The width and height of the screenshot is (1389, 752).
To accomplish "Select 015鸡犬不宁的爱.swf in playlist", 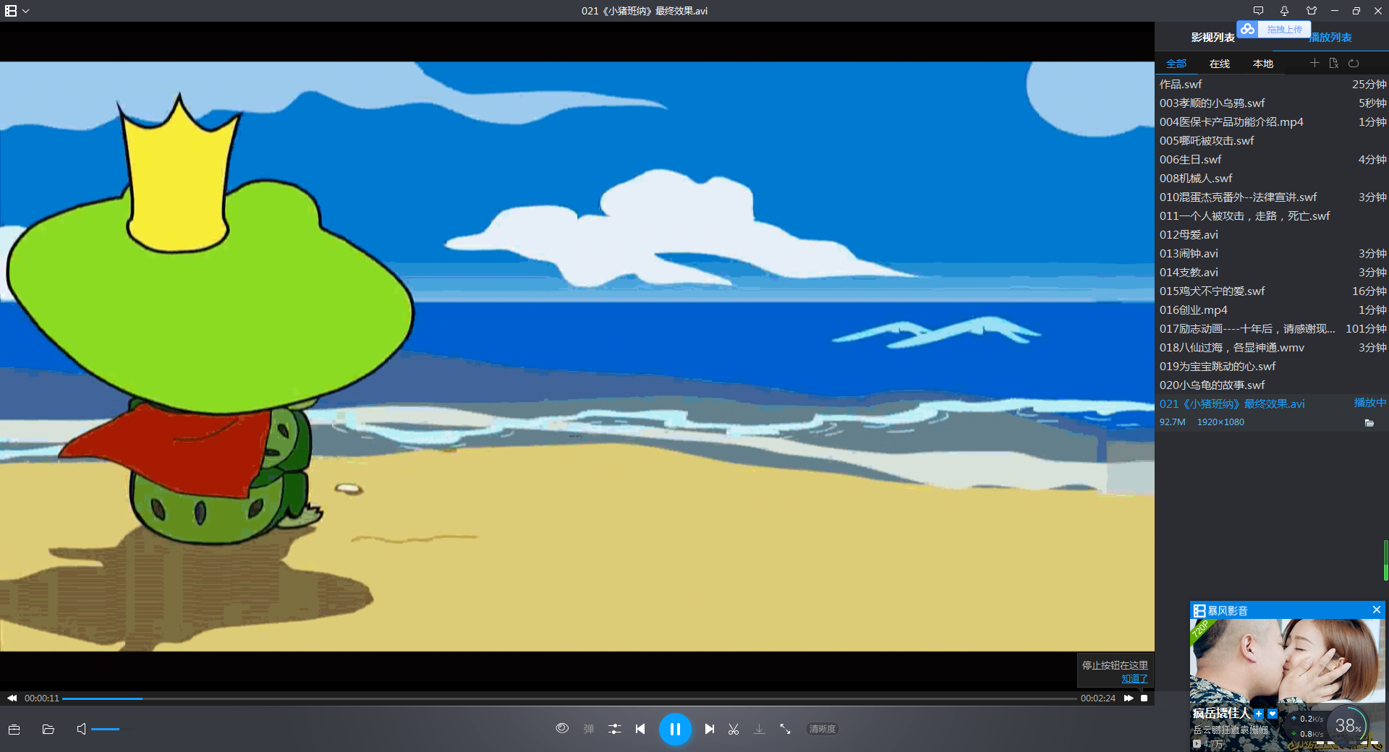I will click(1272, 291).
